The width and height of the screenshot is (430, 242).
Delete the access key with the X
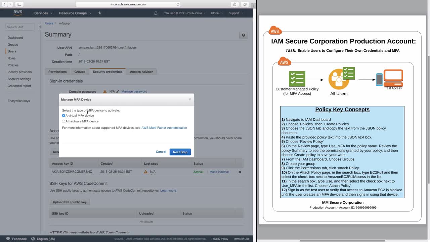tap(240, 172)
